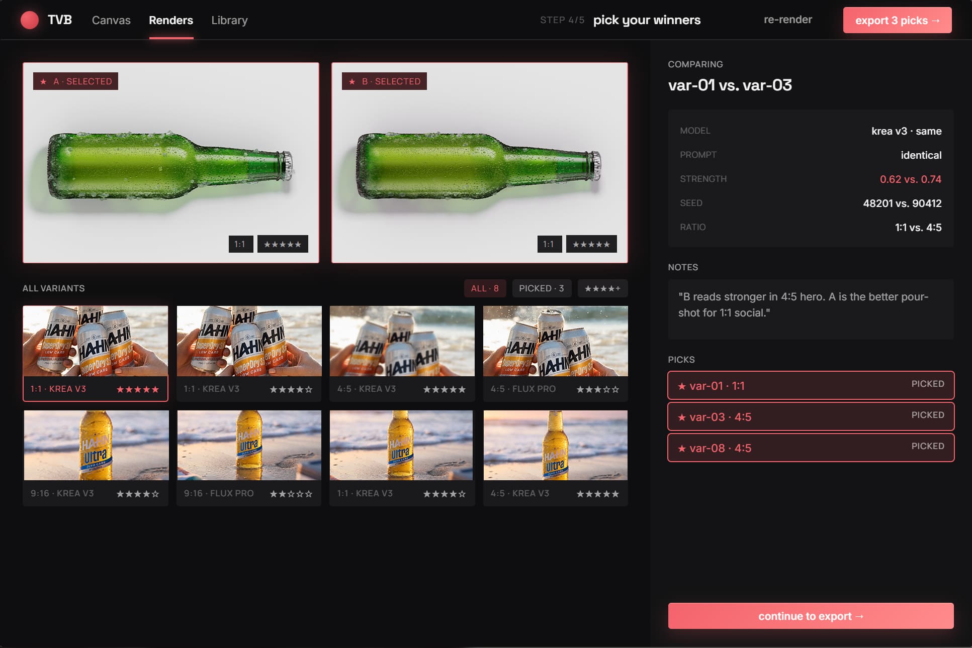
Task: Select the 1:1 · KREA V3 bottle thumbnail
Action: click(x=402, y=446)
